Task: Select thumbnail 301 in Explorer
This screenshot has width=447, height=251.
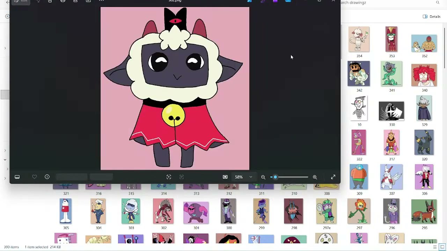Action: click(x=196, y=213)
